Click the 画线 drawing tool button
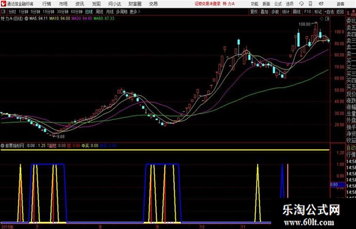The image size is (356, 229). tap(296, 12)
